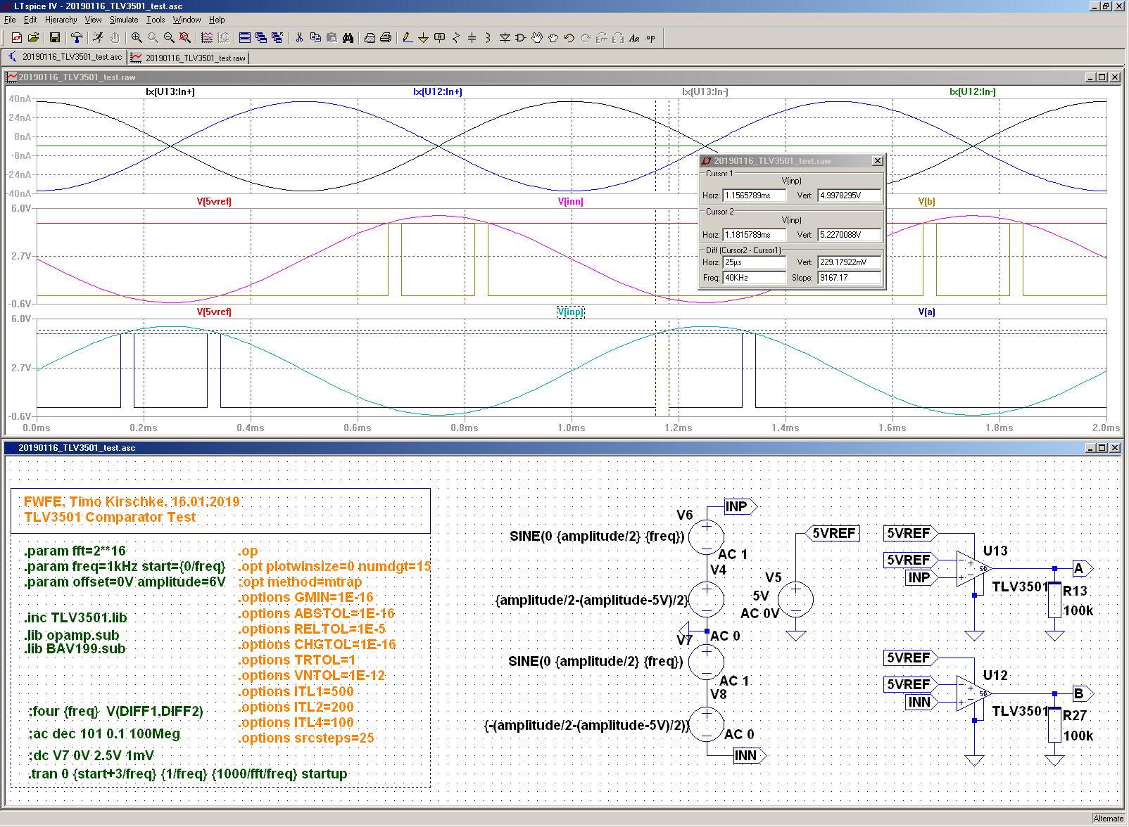Open the Control Panel hammer icon

(x=77, y=38)
